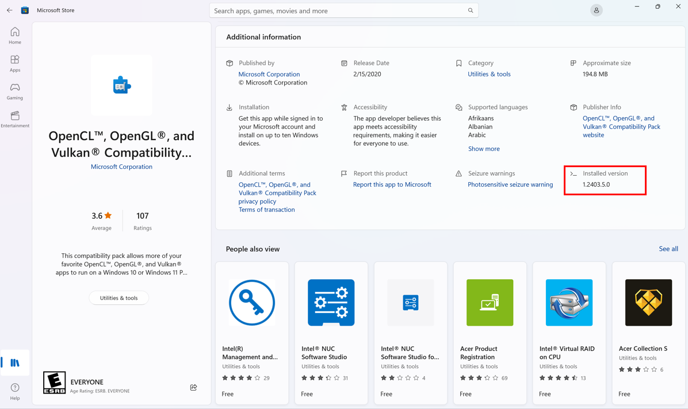
Task: Expand supported languages with Show more
Action: (x=484, y=149)
